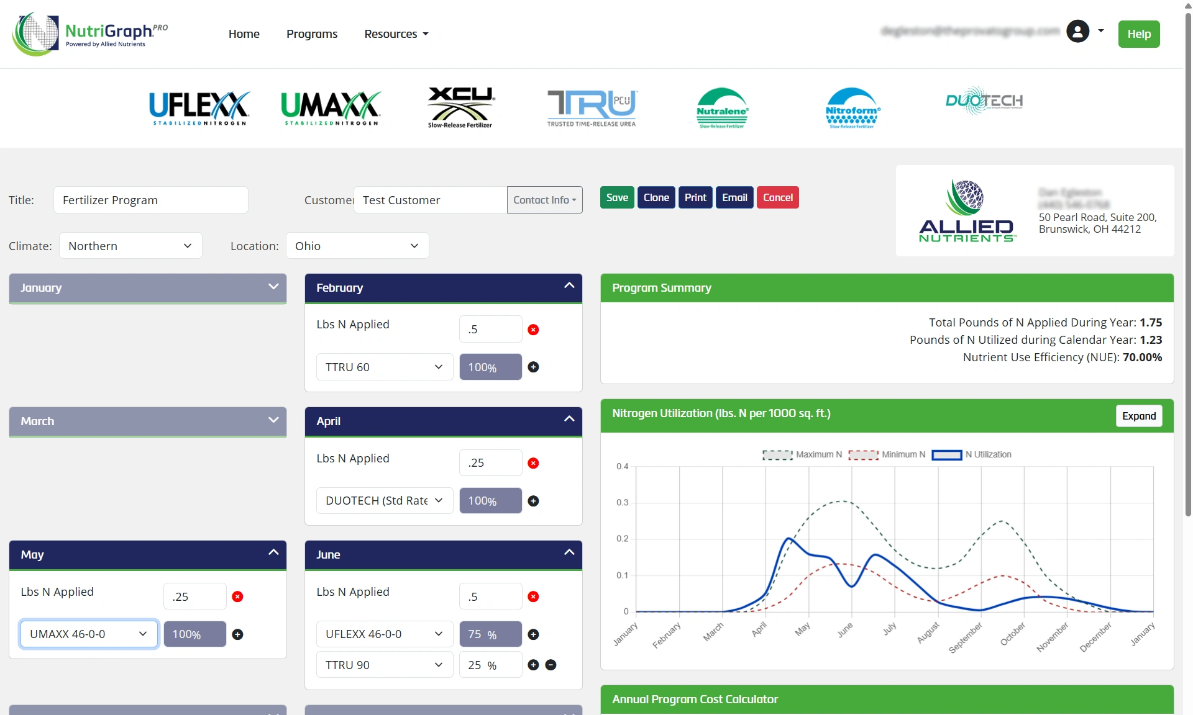1193x715 pixels.
Task: Click the UFLEXX stabilized nitrogen logo
Action: 199,108
